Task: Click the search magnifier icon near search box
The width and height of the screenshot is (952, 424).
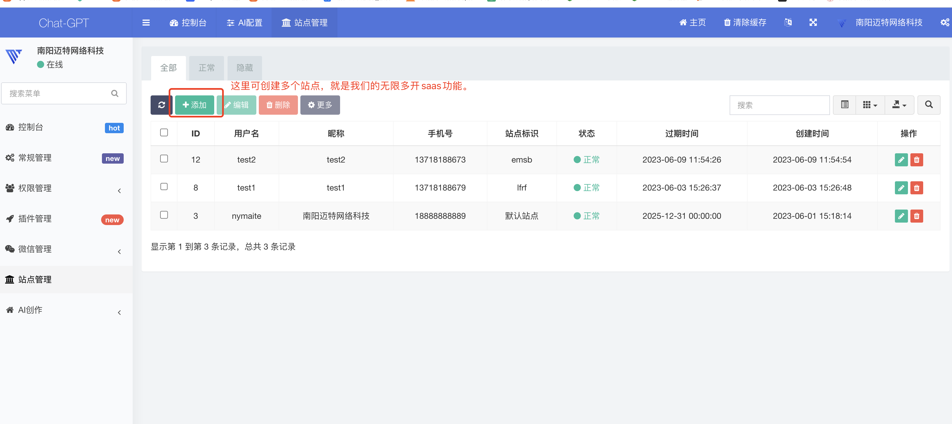Action: [929, 105]
